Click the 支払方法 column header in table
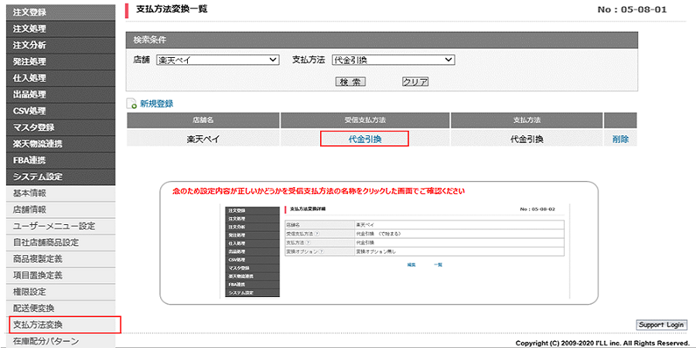The height and width of the screenshot is (348, 696). [x=527, y=121]
